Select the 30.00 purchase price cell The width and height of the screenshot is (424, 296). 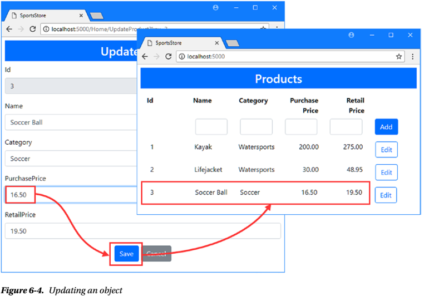click(x=310, y=170)
